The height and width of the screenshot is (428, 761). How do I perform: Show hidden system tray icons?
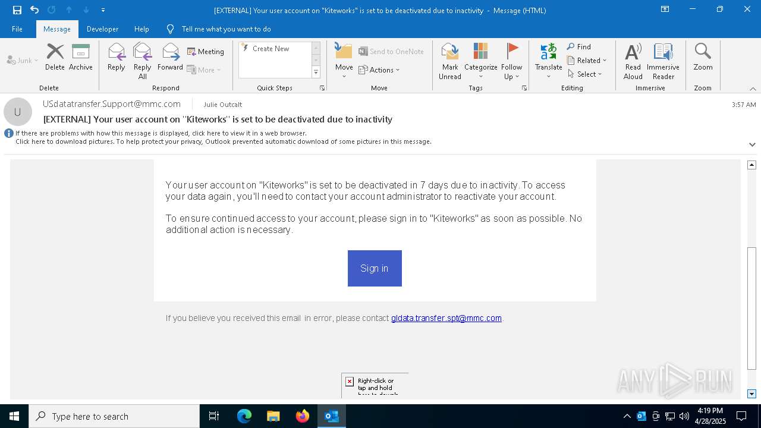click(627, 416)
